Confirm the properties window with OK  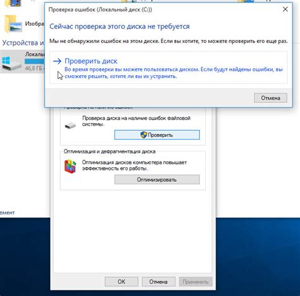[122, 281]
